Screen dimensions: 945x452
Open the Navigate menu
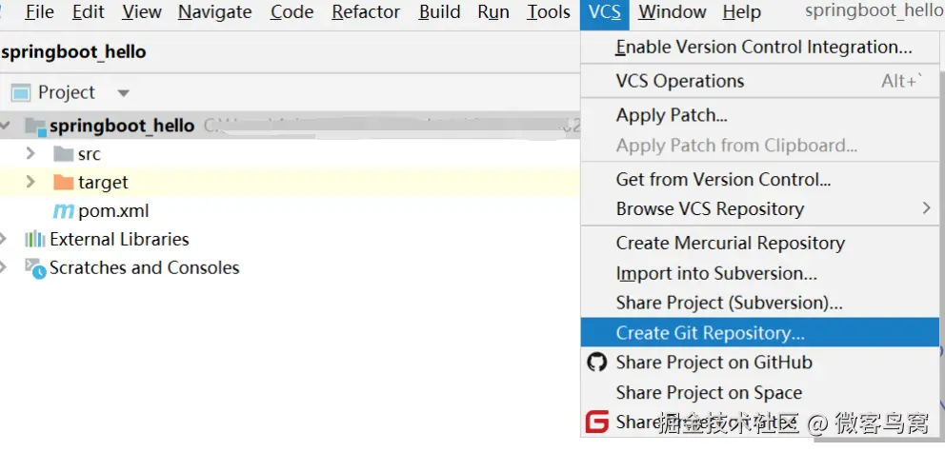pos(214,12)
